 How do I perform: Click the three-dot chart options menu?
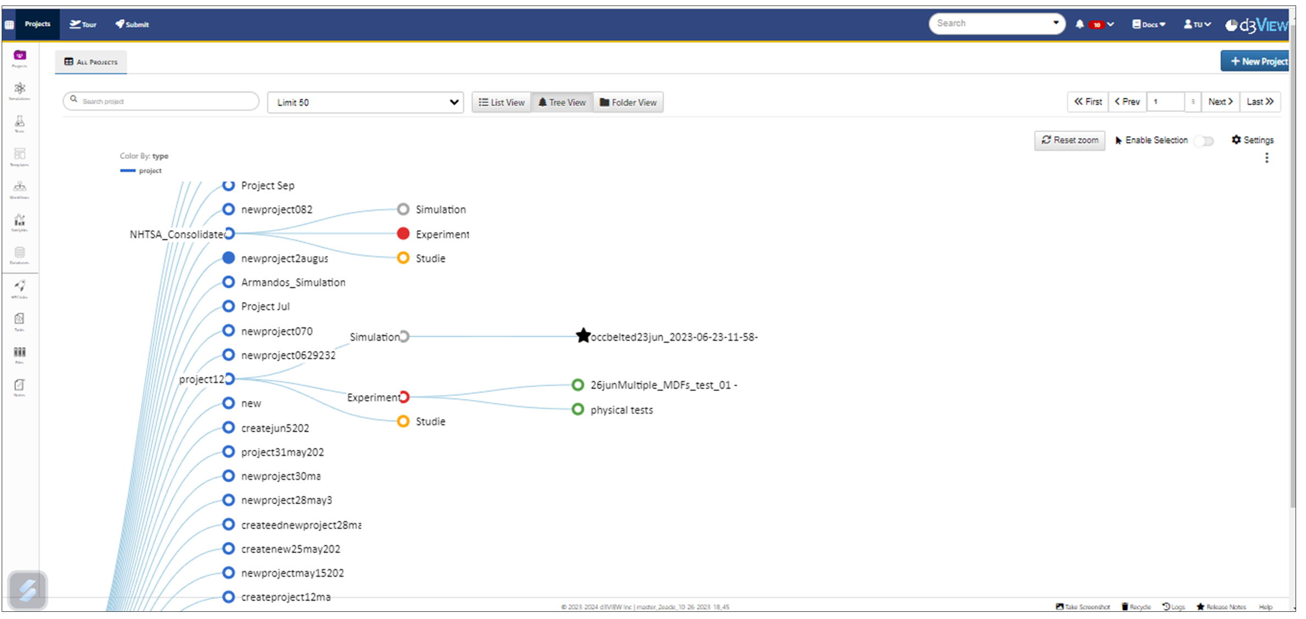(1266, 158)
